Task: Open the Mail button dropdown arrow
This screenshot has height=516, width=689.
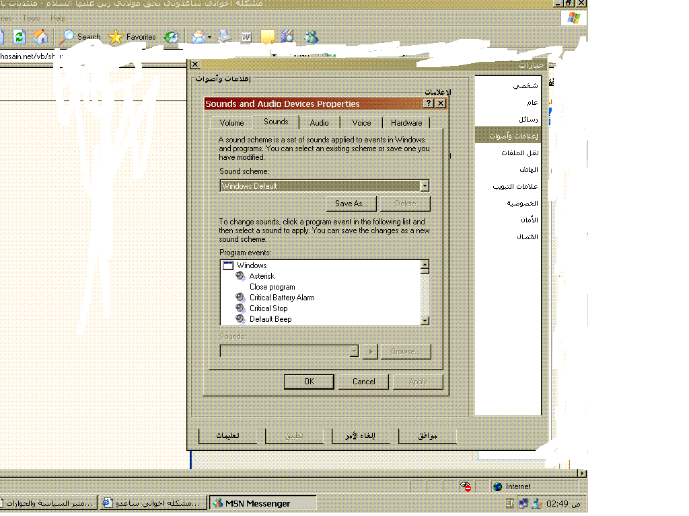Action: pyautogui.click(x=210, y=37)
